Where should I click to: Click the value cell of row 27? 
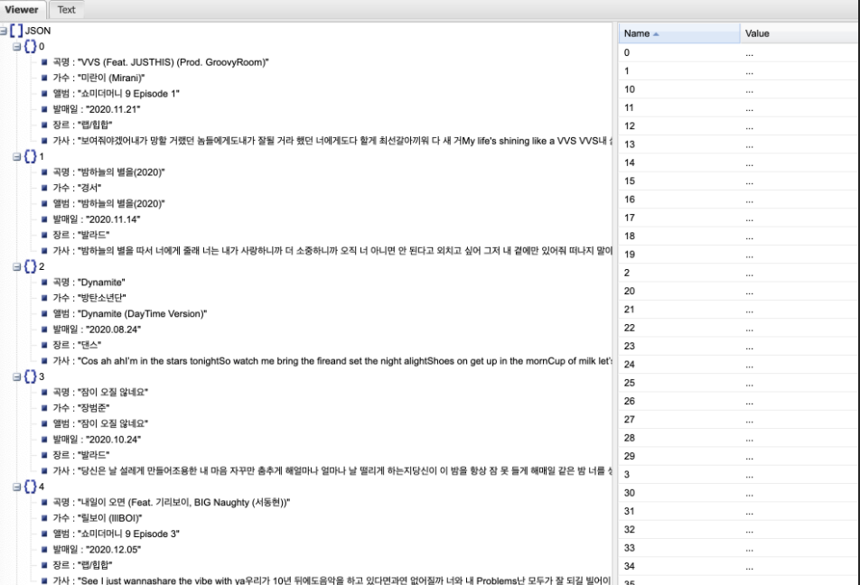[x=799, y=420]
